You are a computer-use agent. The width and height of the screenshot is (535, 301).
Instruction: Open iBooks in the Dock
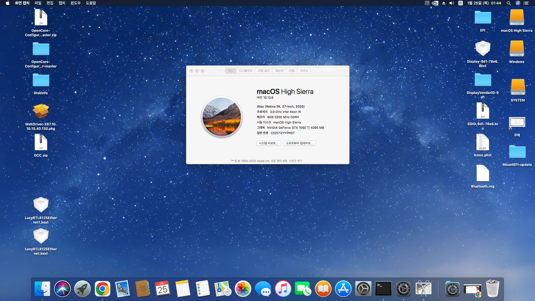(x=323, y=289)
